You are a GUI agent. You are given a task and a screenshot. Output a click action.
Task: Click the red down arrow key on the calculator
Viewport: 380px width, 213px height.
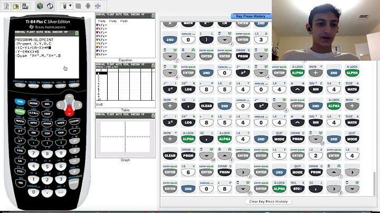pyautogui.click(x=69, y=112)
